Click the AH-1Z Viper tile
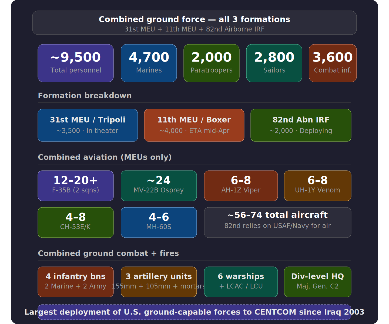Screen dimensions: 389x324 (x=241, y=186)
